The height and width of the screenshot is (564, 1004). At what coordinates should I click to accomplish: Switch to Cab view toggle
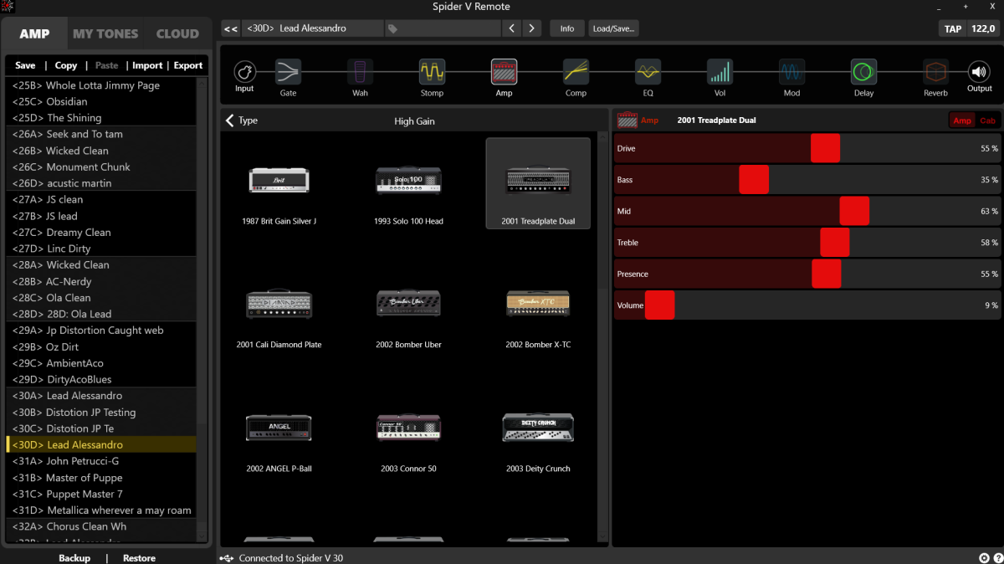(x=987, y=120)
